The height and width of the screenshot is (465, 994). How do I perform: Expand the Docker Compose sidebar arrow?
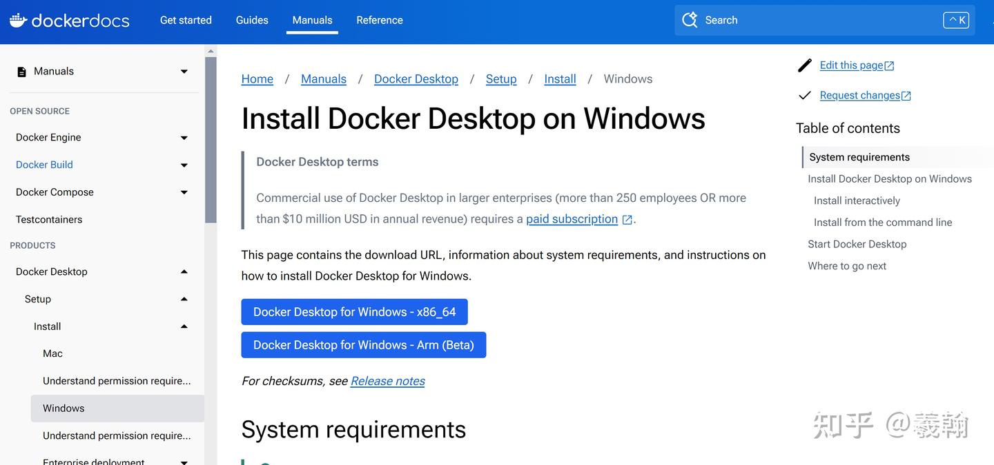click(184, 192)
